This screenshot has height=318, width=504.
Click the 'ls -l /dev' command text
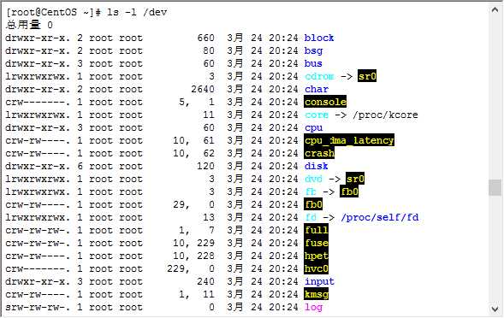tap(137, 12)
